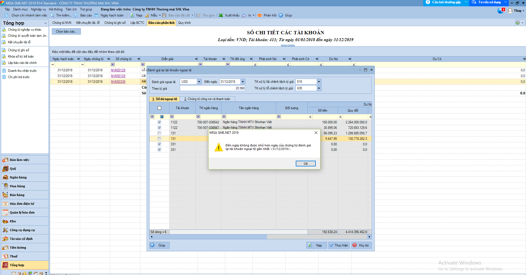Click OK in the MISA warning dialog

point(306,164)
